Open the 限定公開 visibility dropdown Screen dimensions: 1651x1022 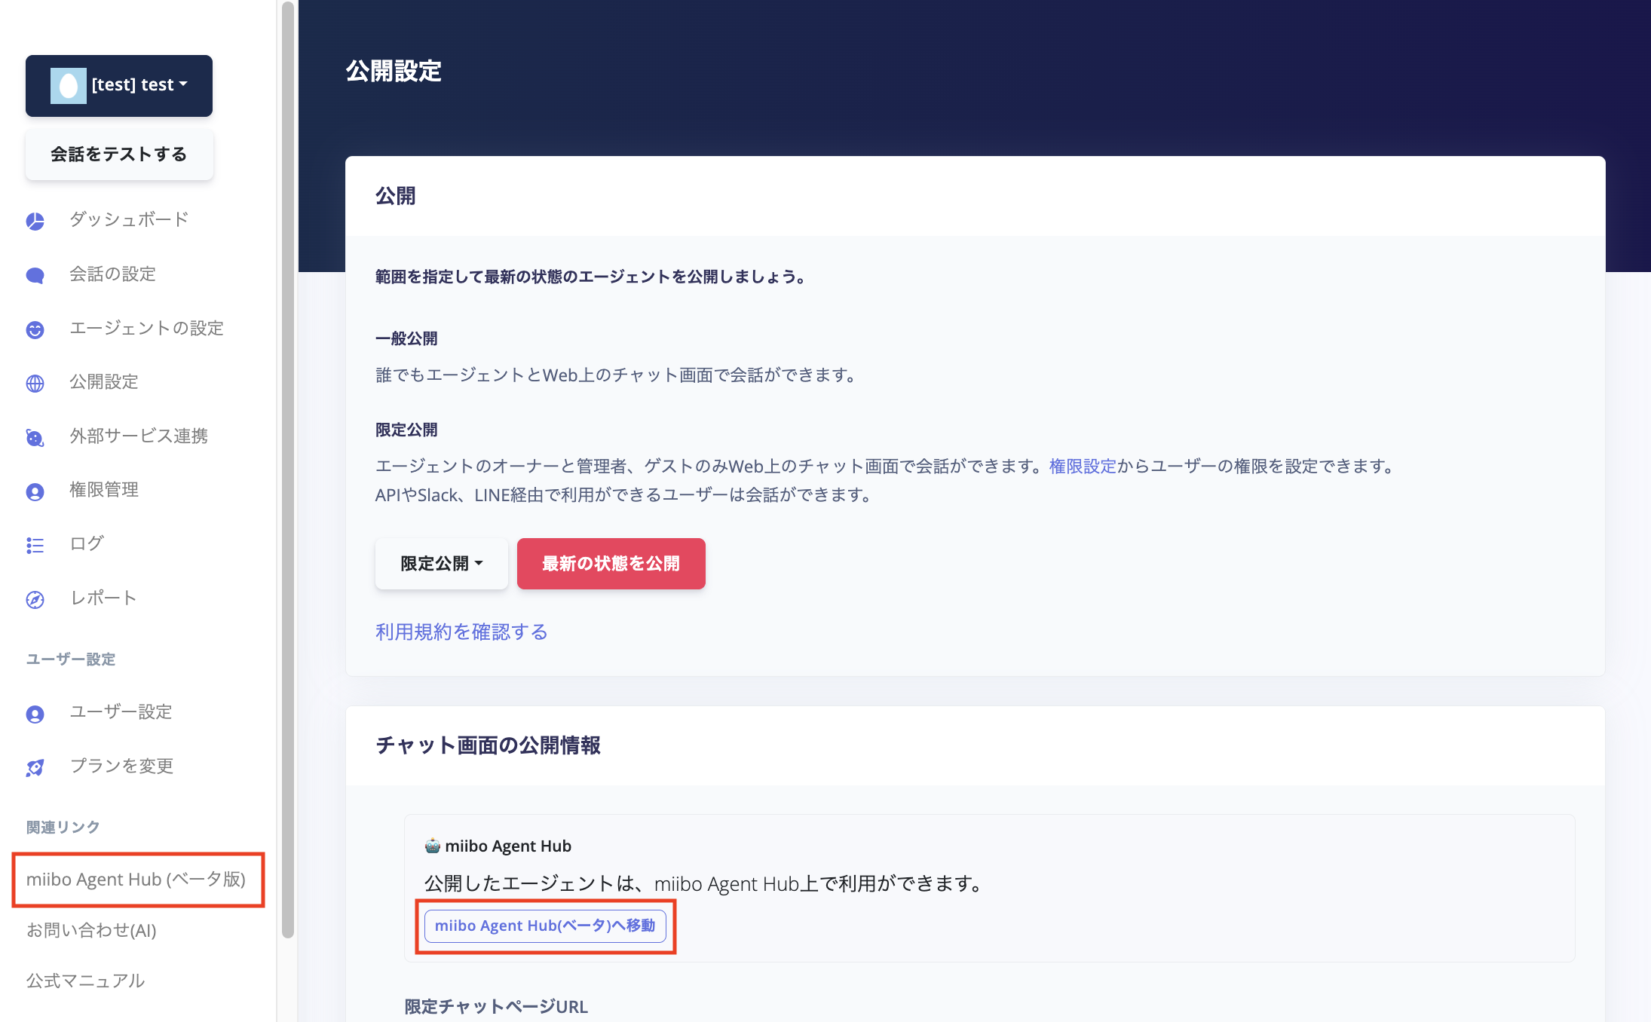tap(442, 564)
